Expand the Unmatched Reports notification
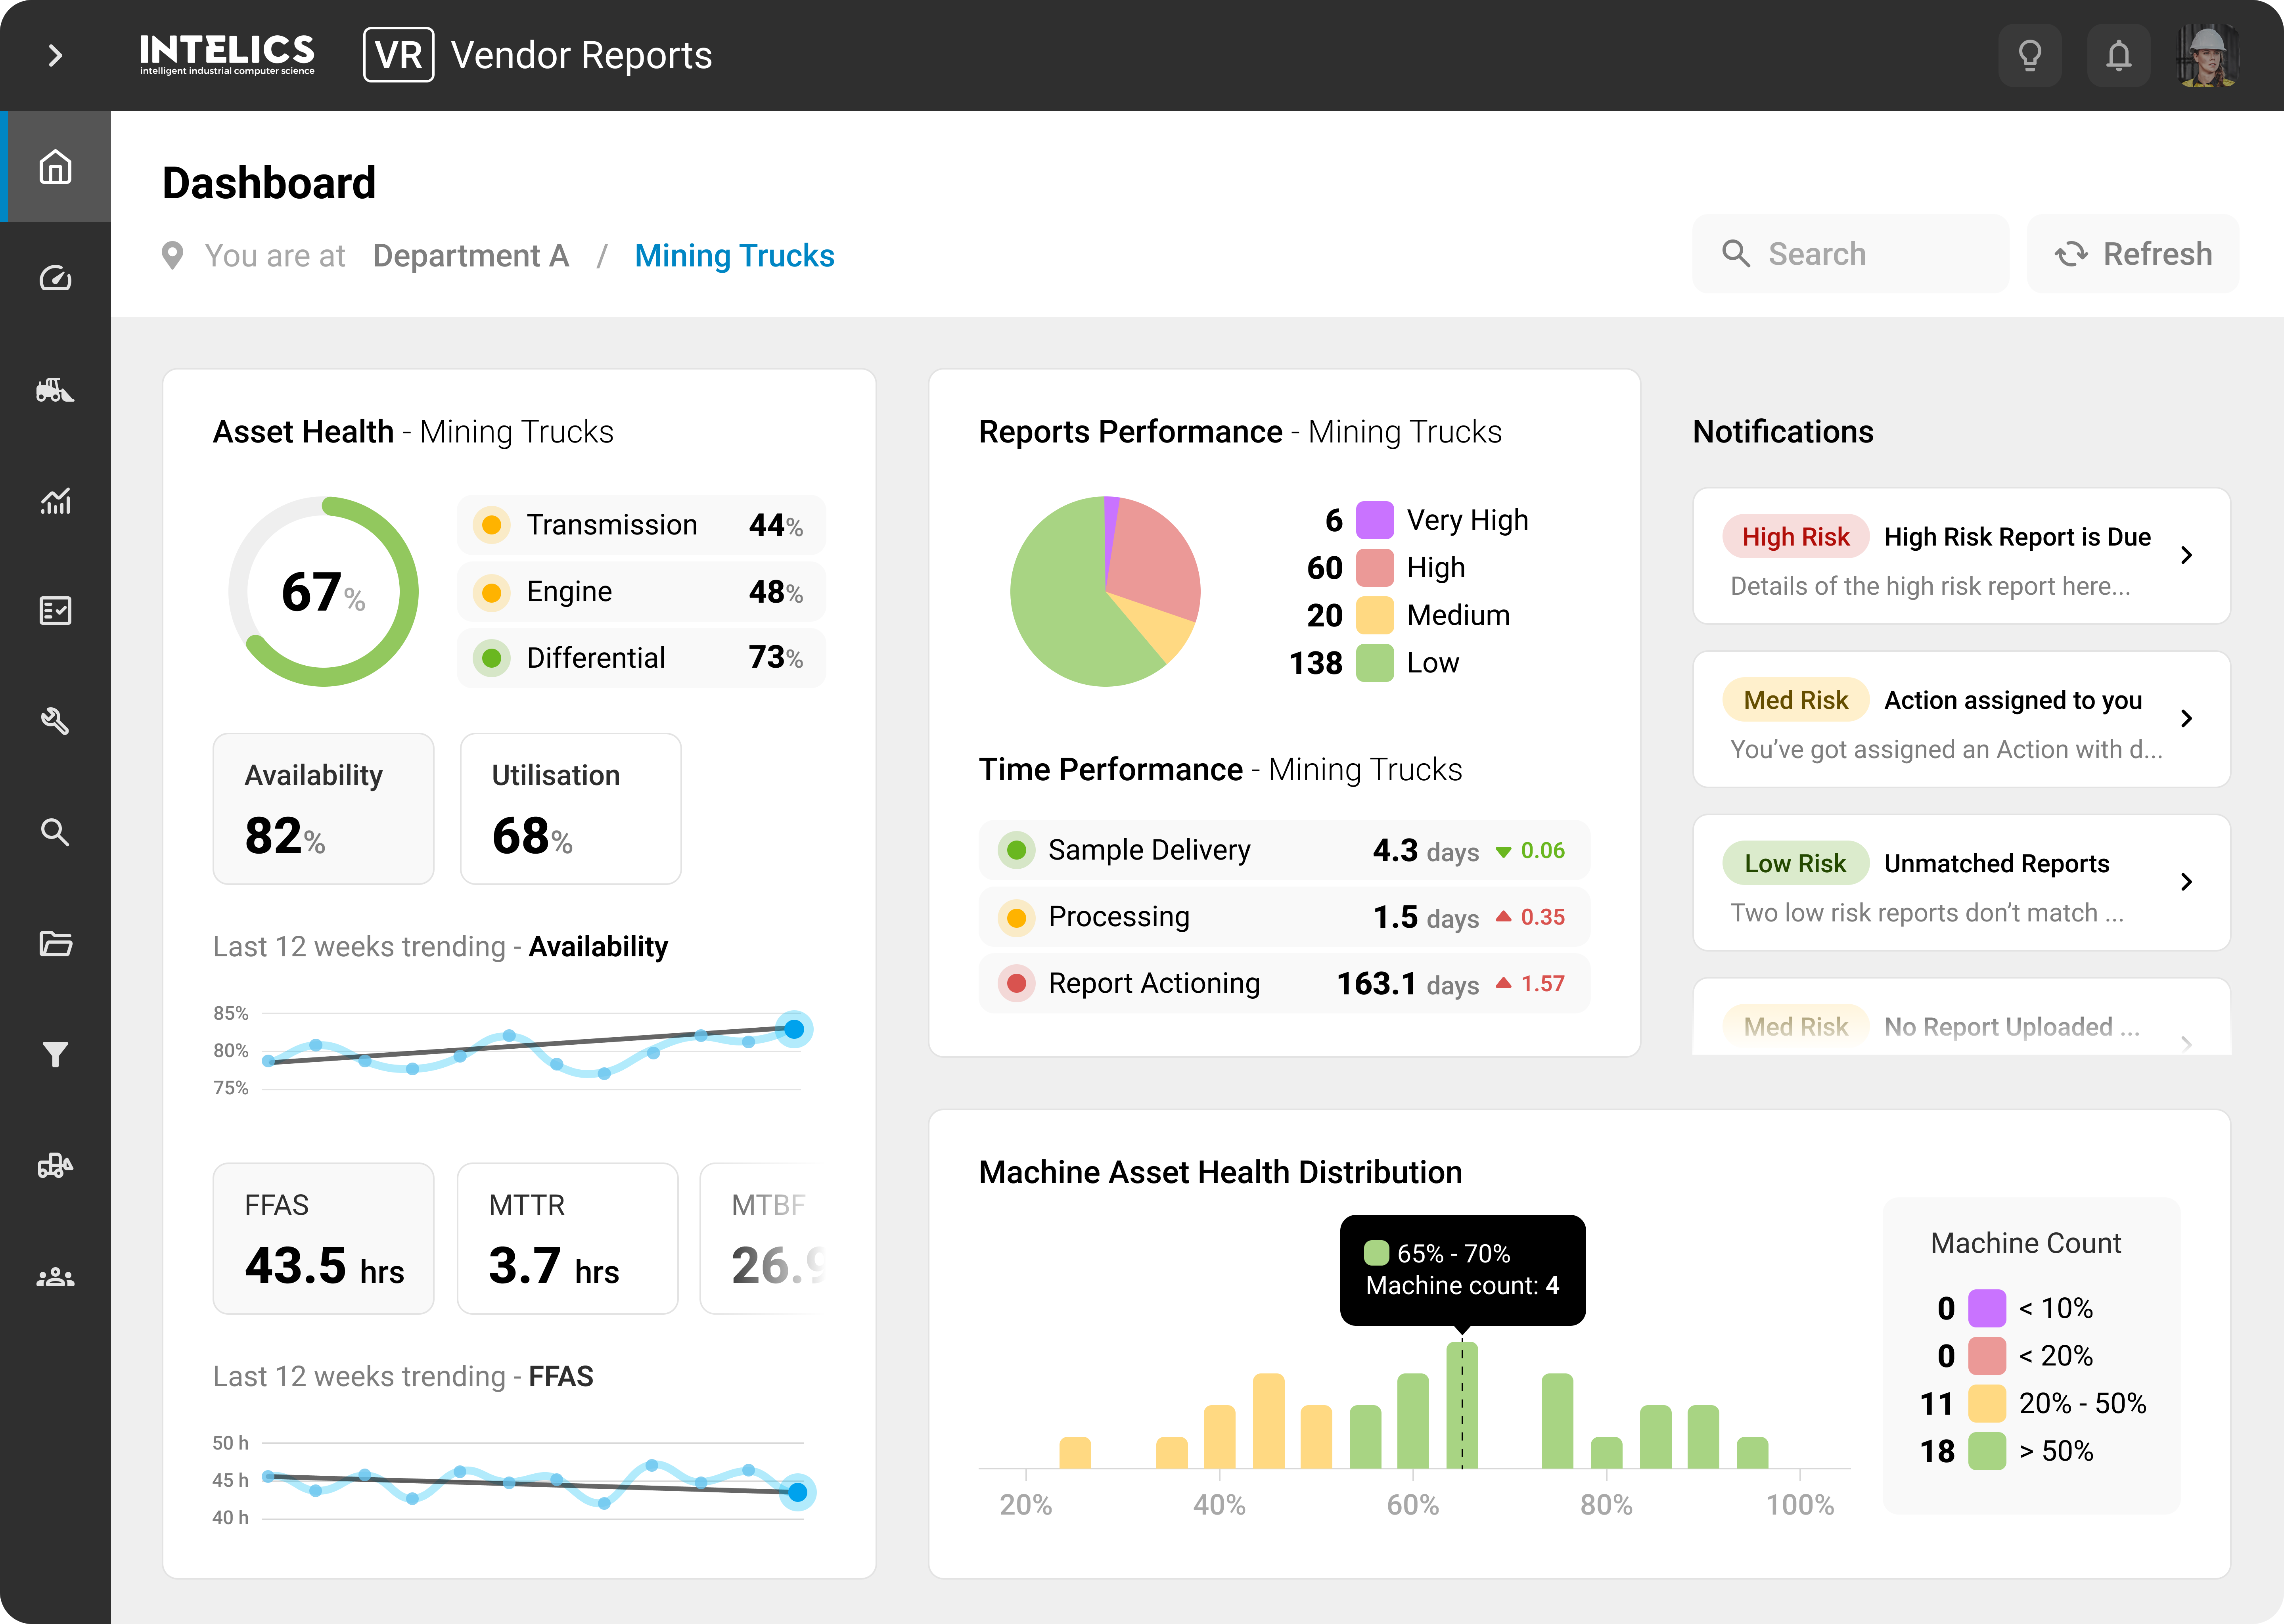Image resolution: width=2284 pixels, height=1624 pixels. tap(2186, 882)
